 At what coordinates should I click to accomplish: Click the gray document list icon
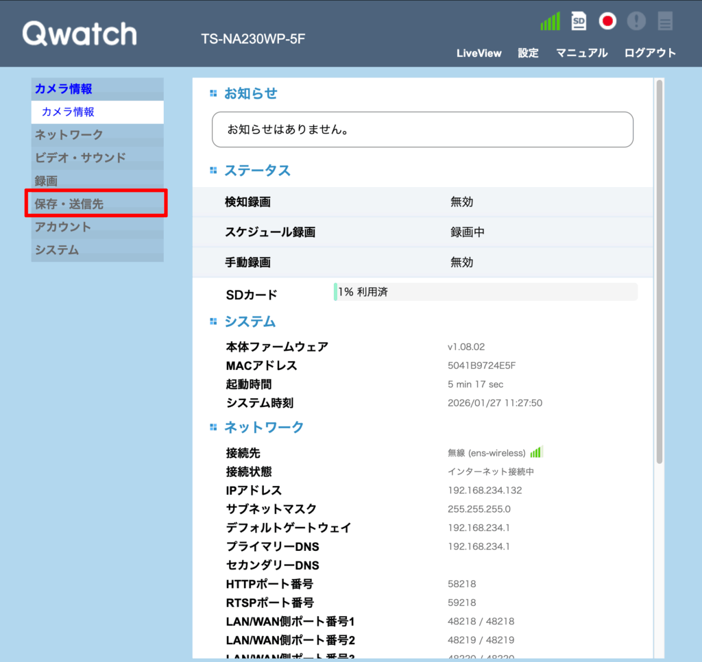(x=665, y=22)
